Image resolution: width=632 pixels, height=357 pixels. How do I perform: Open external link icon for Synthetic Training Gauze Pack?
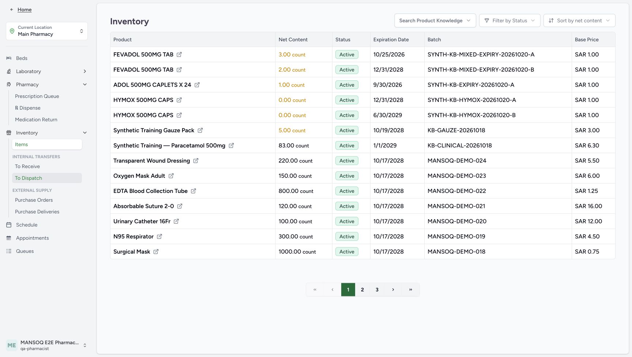click(x=200, y=130)
